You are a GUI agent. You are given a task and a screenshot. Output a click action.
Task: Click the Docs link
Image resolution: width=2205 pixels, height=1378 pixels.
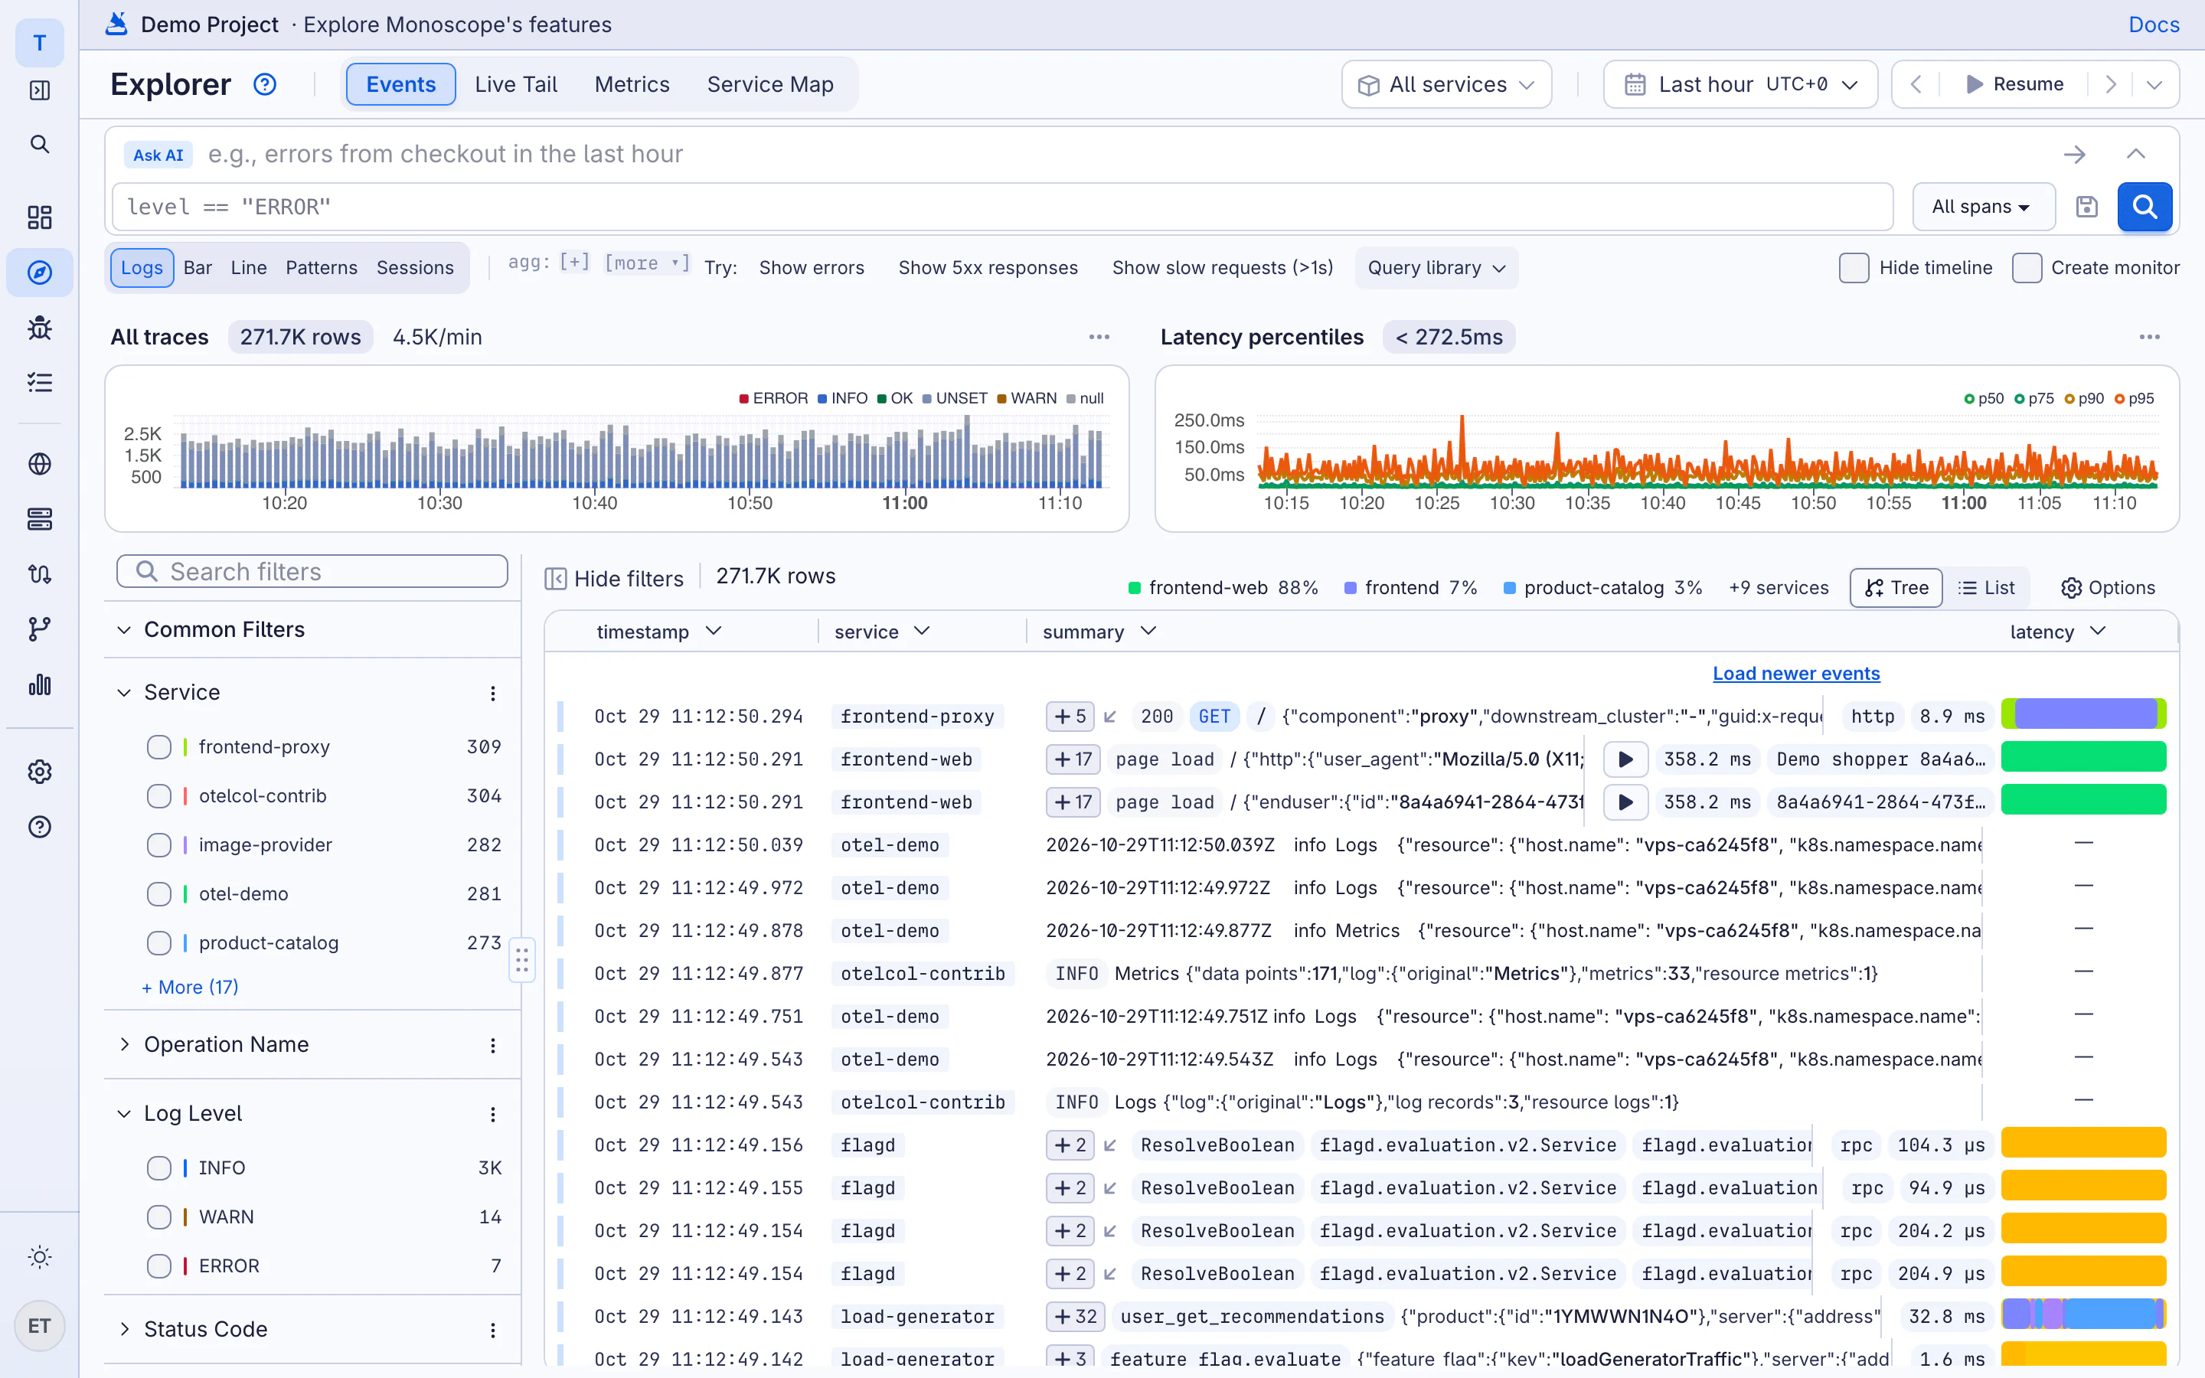pyautogui.click(x=2154, y=24)
